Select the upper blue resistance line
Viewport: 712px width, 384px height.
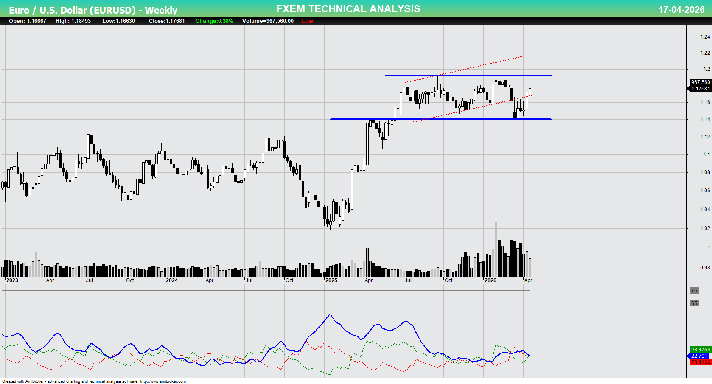tap(467, 75)
